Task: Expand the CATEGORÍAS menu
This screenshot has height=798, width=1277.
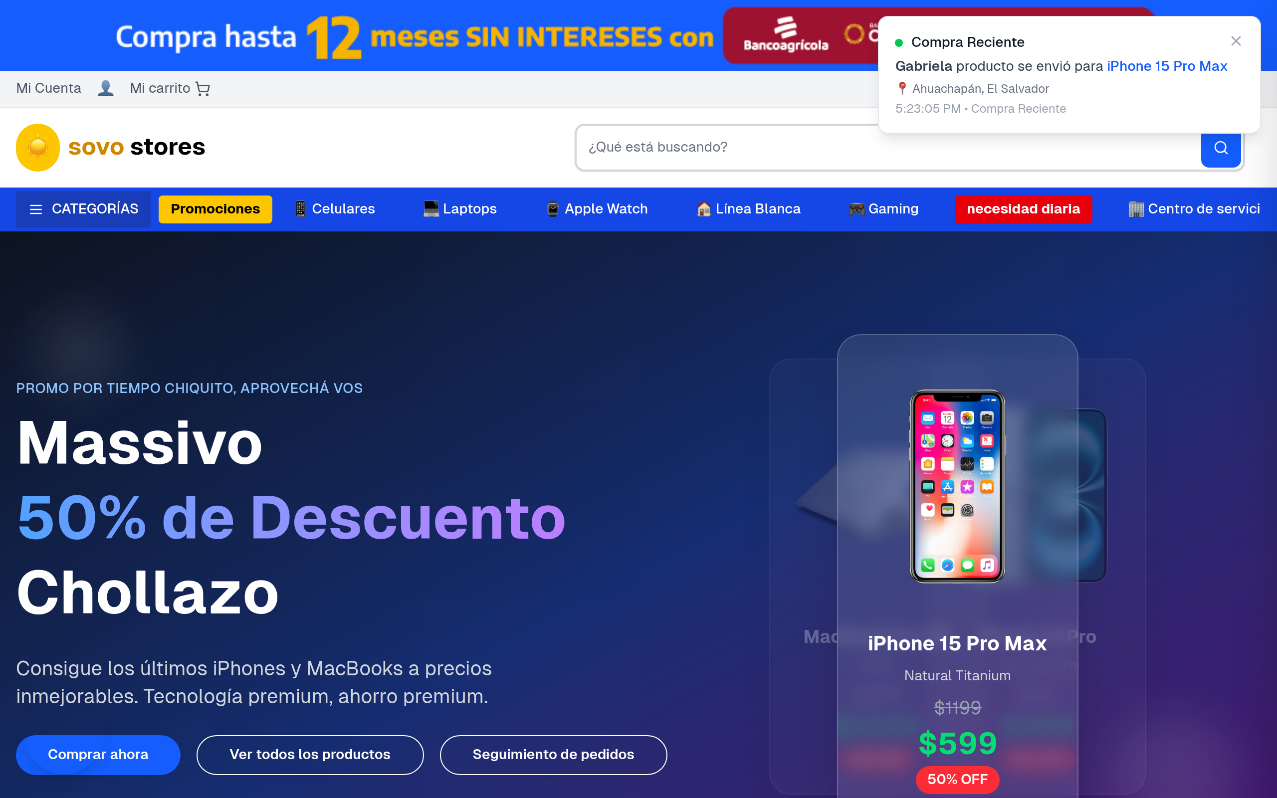Action: [83, 209]
